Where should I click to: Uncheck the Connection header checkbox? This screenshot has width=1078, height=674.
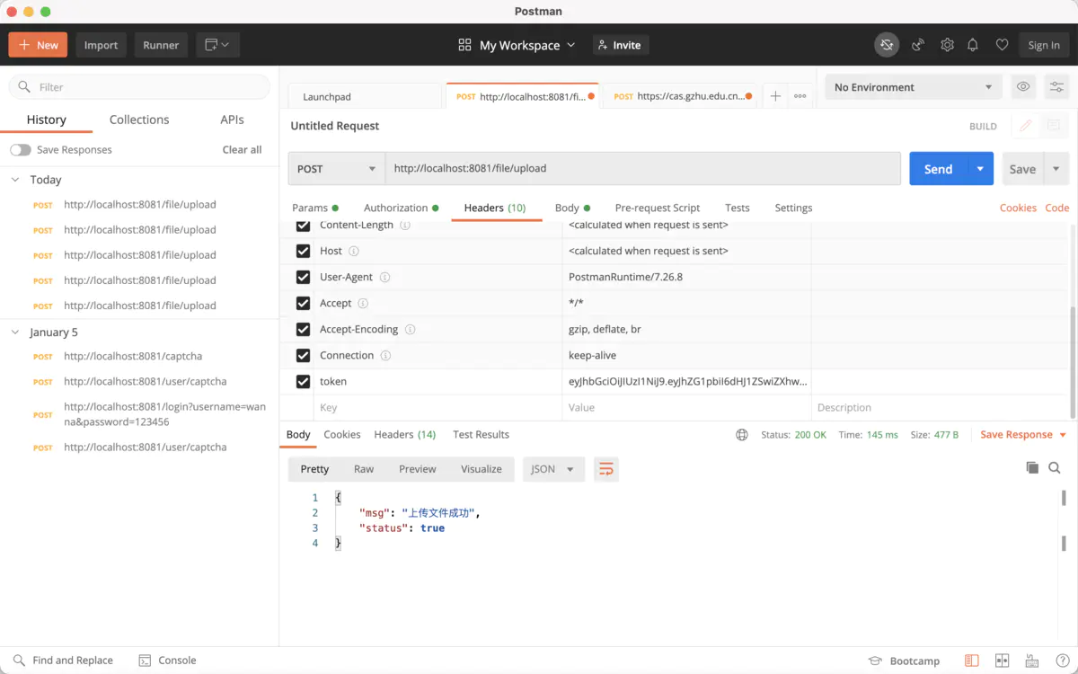point(303,355)
